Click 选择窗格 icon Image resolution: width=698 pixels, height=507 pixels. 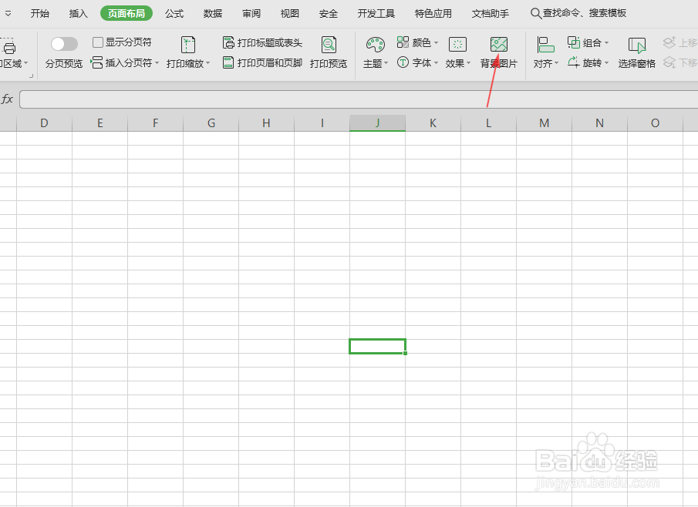[x=637, y=45]
